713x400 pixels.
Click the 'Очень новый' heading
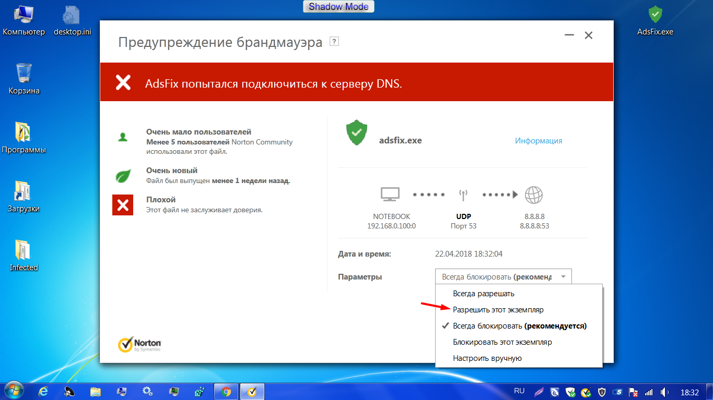[172, 171]
